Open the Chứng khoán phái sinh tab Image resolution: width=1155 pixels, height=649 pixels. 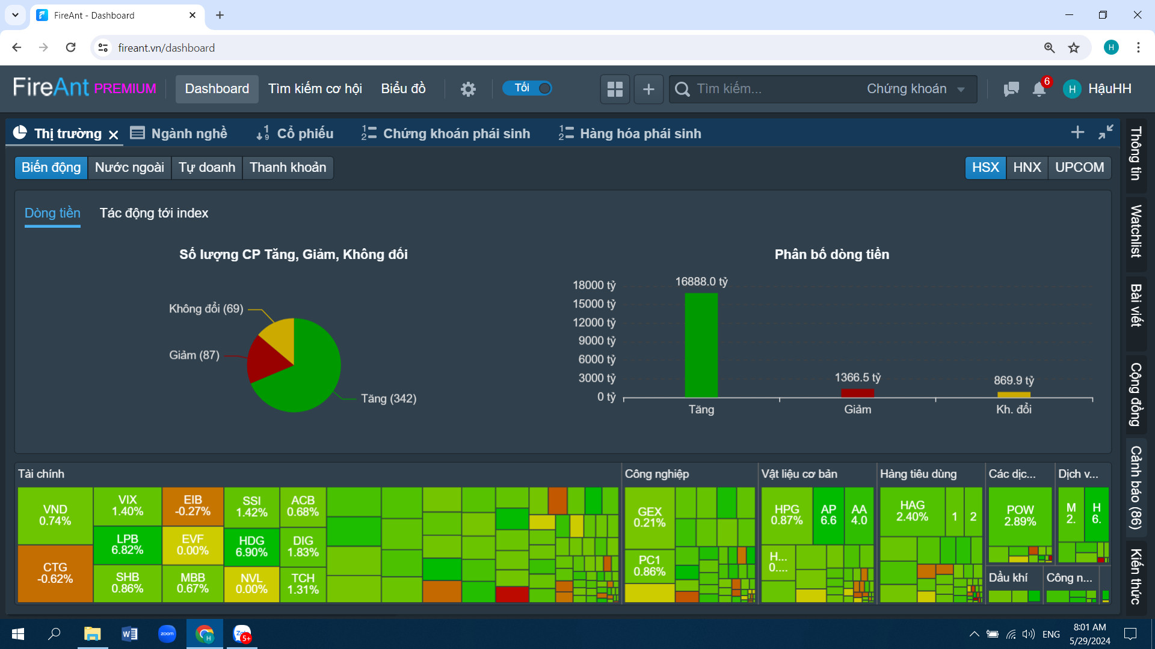coord(446,133)
